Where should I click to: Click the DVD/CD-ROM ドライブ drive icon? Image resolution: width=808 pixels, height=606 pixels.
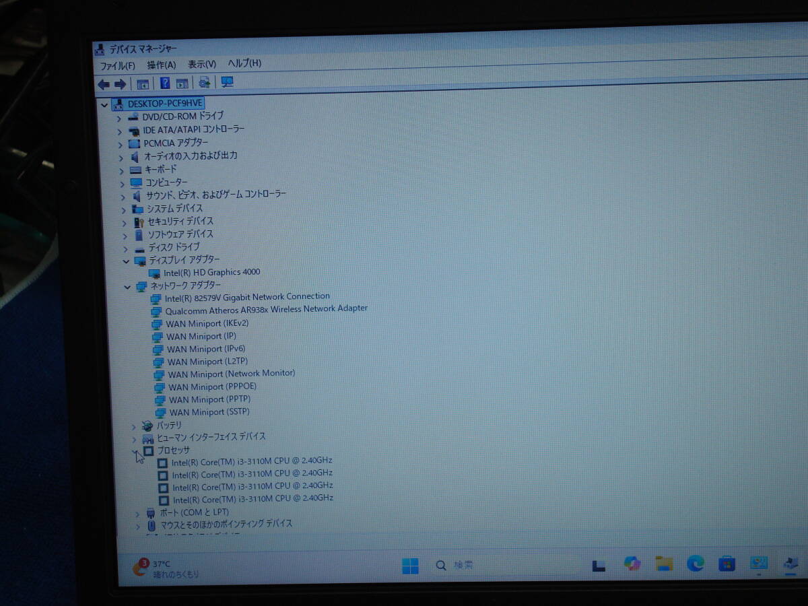[133, 117]
